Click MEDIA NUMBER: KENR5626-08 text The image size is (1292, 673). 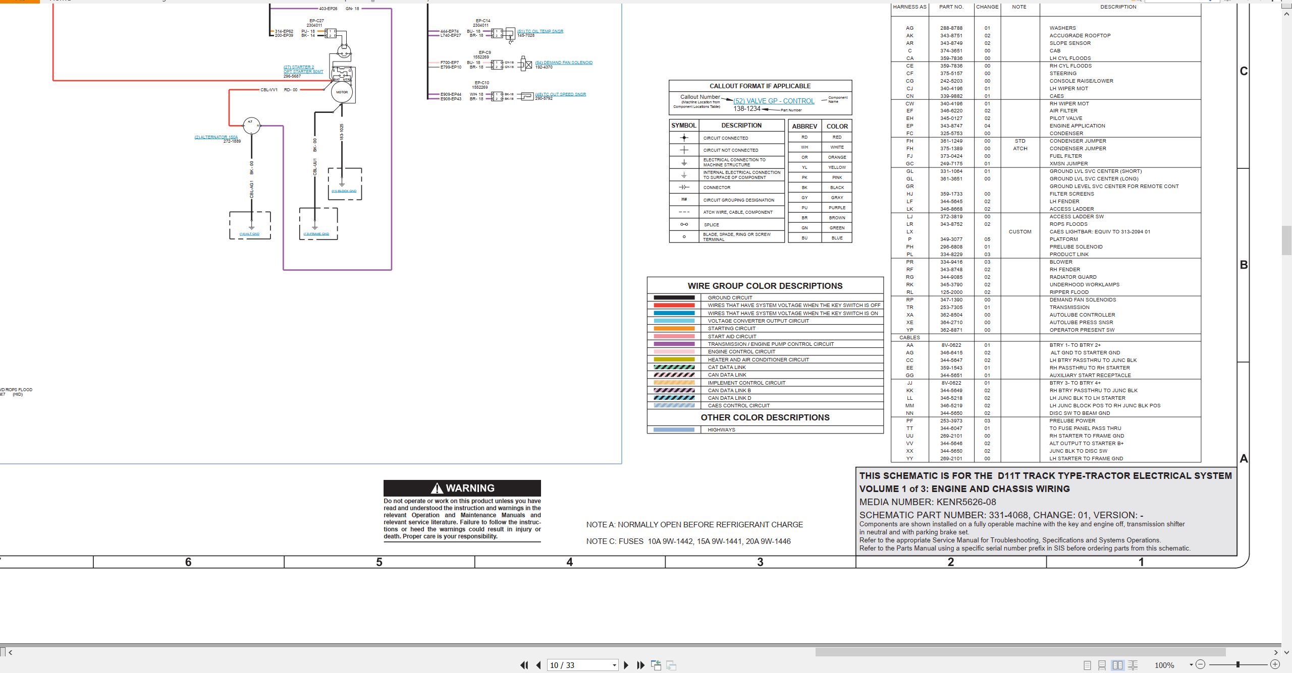click(x=928, y=502)
